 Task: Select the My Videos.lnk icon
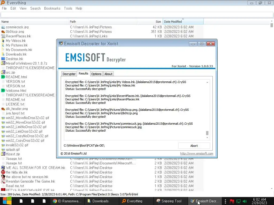3,41
